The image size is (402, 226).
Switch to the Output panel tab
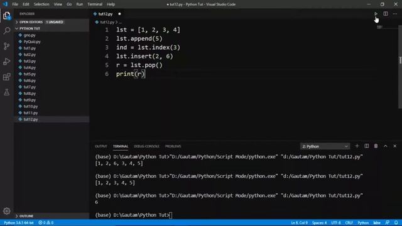[101, 146]
